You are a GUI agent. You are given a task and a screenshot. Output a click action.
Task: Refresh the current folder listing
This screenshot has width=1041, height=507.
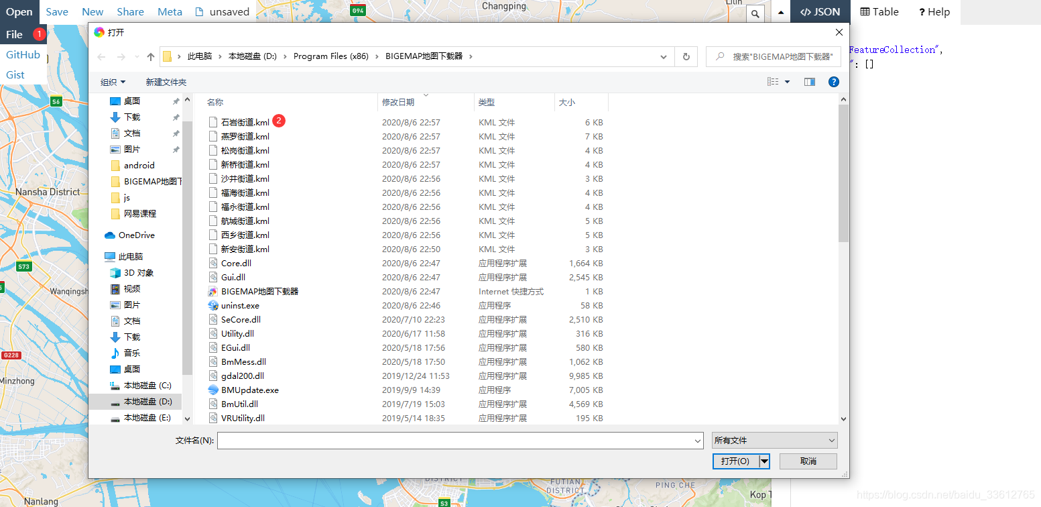coord(686,57)
